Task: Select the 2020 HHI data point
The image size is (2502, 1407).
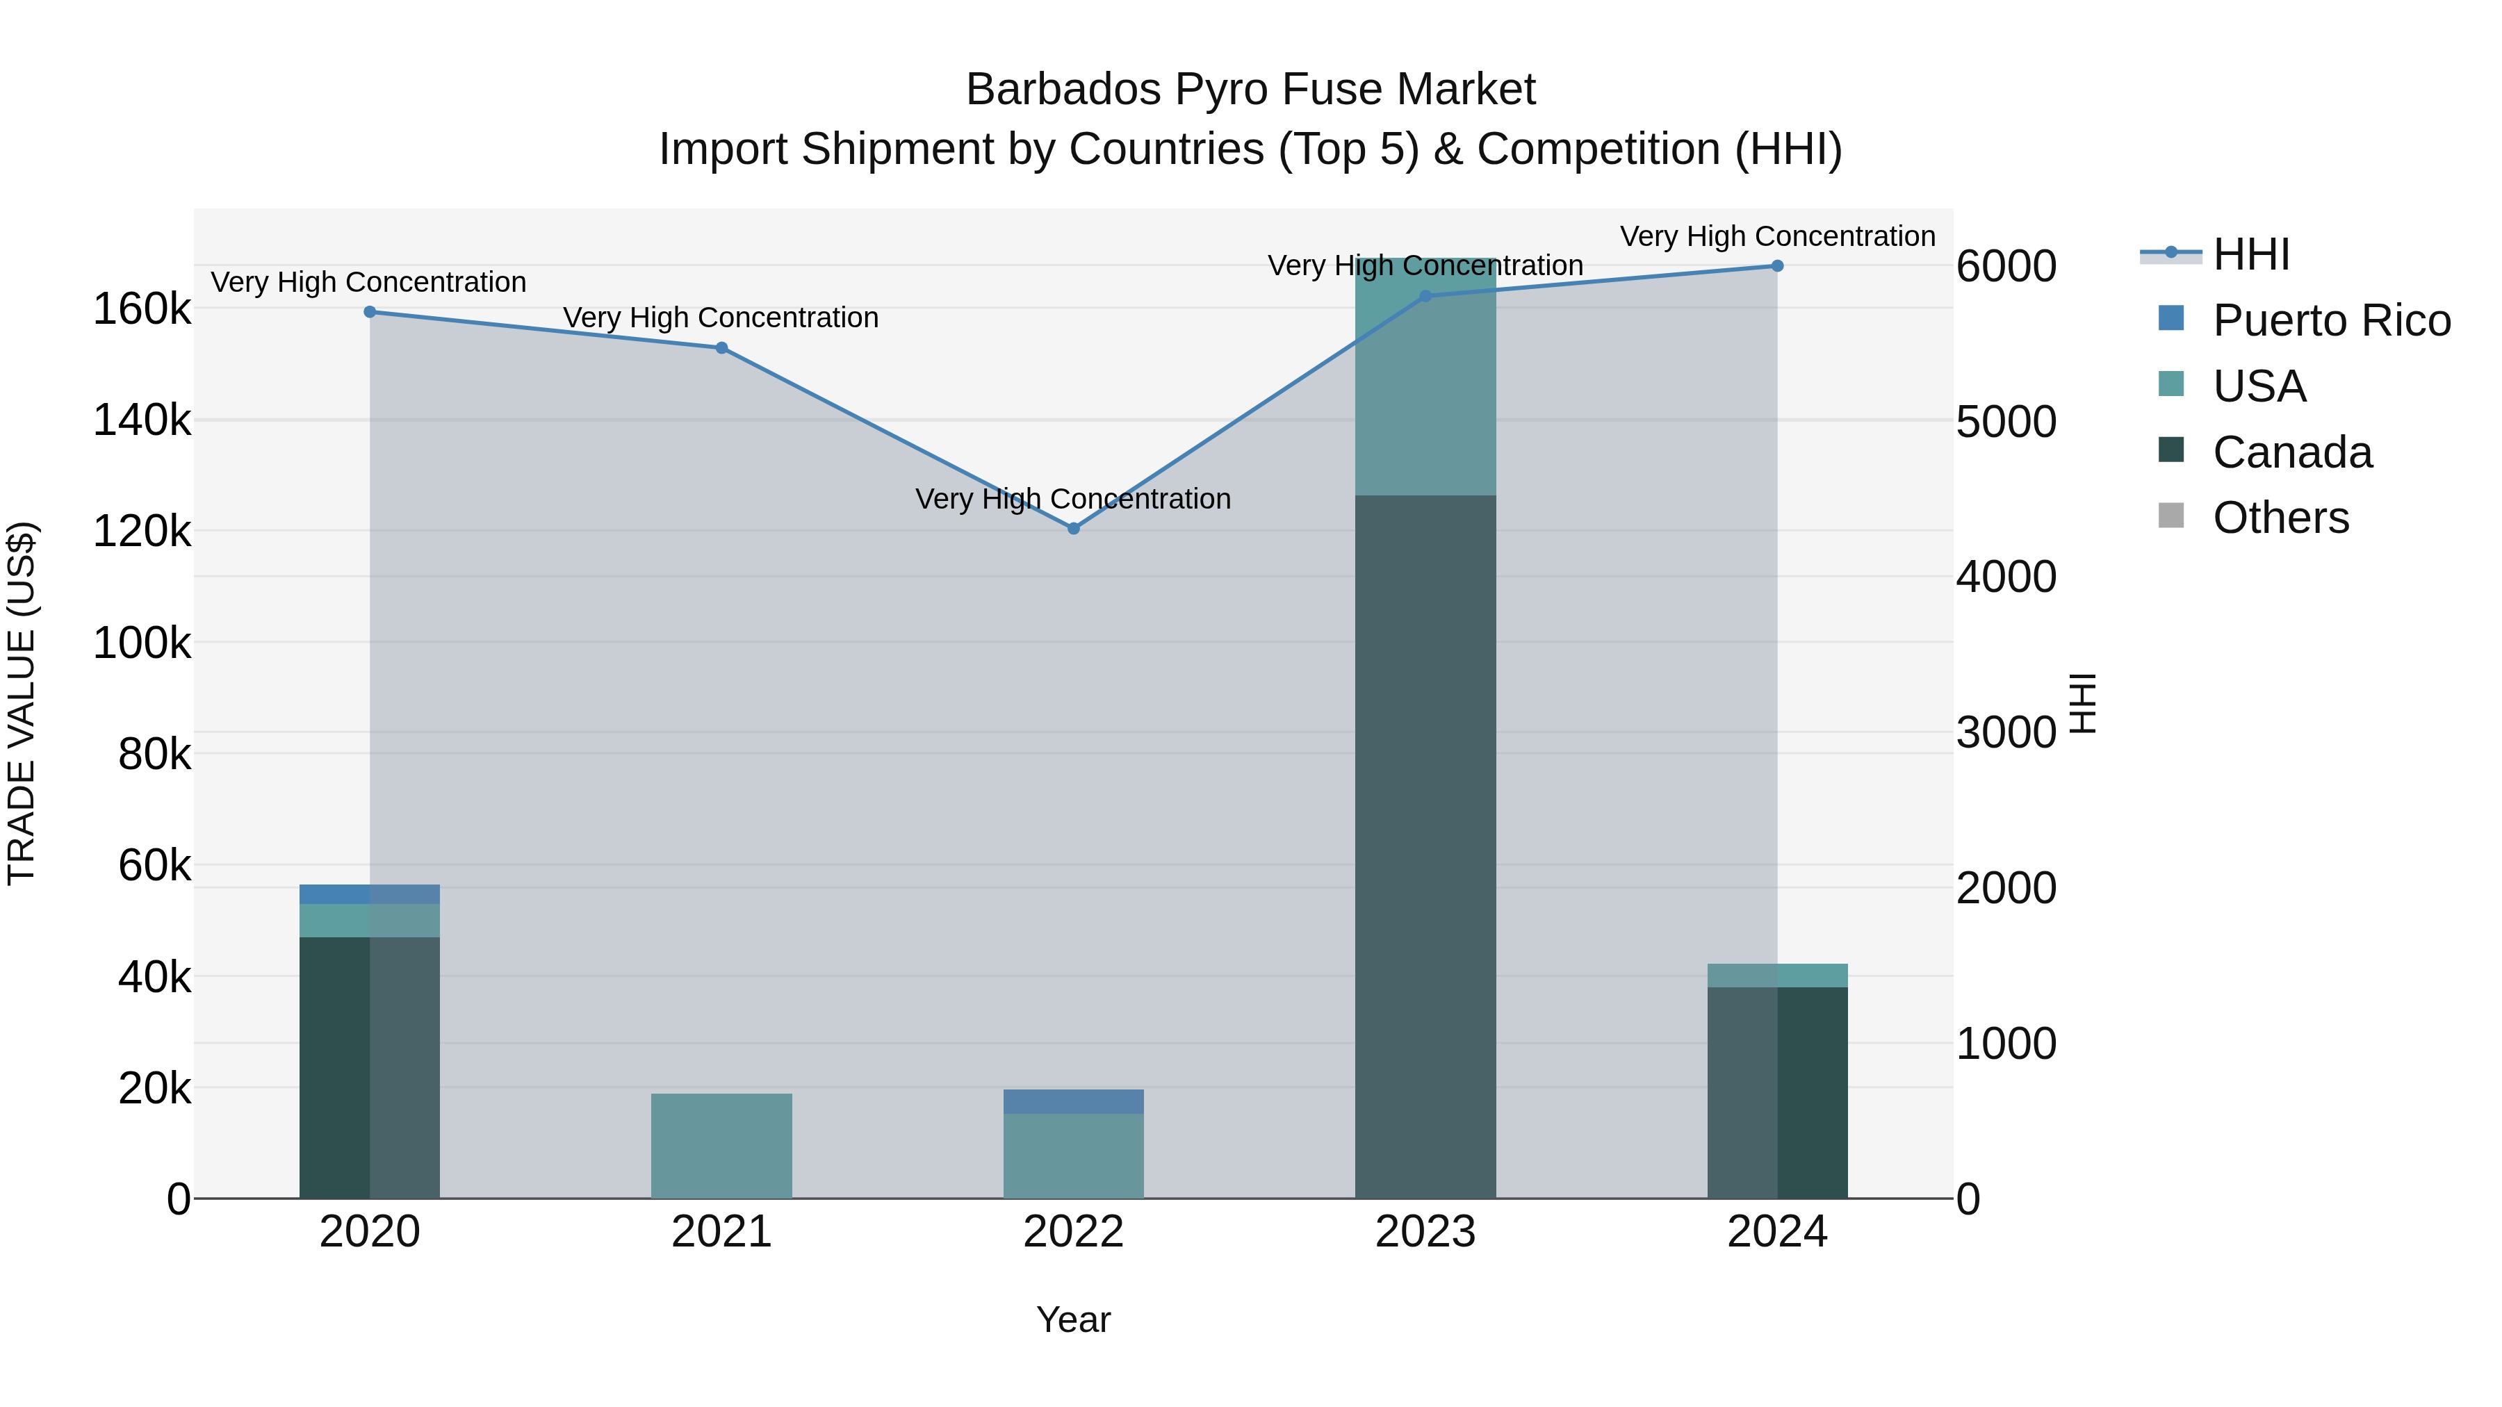Action: pyautogui.click(x=369, y=312)
